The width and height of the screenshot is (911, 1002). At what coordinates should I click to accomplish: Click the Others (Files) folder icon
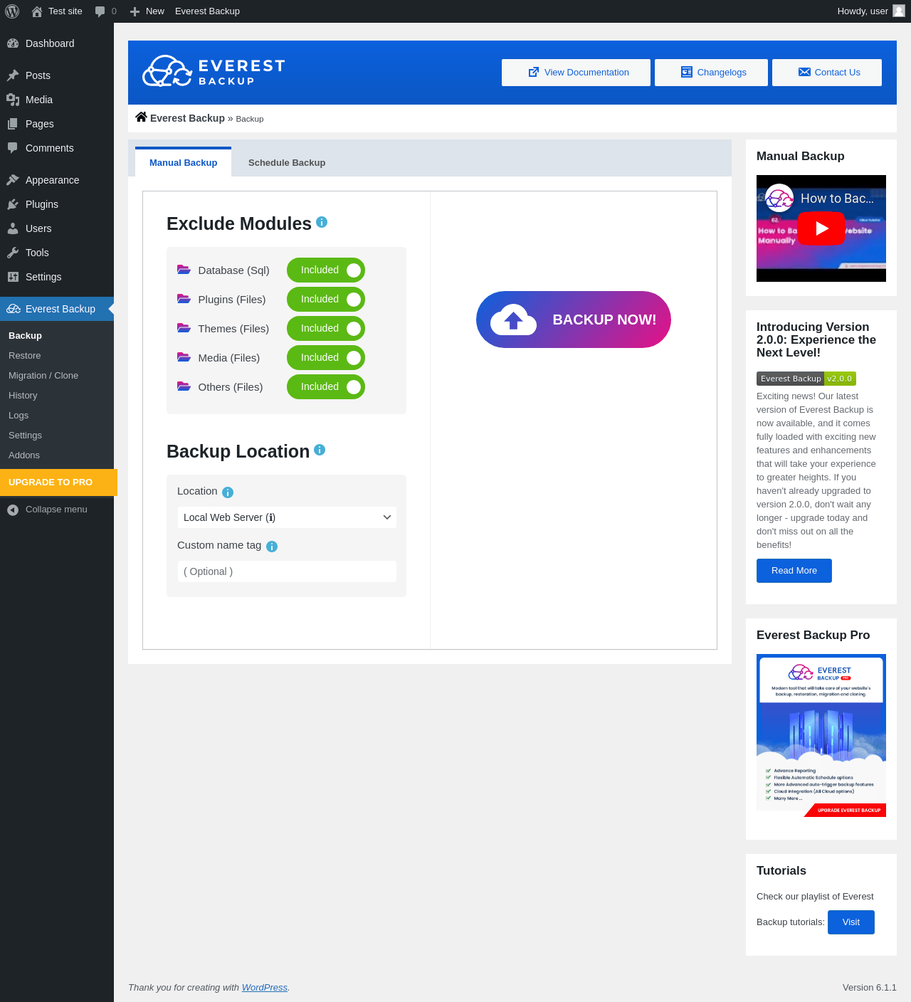[x=184, y=386]
